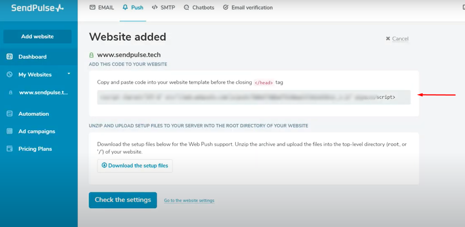The image size is (465, 227).
Task: Go to the Chatbots tab
Action: point(199,8)
